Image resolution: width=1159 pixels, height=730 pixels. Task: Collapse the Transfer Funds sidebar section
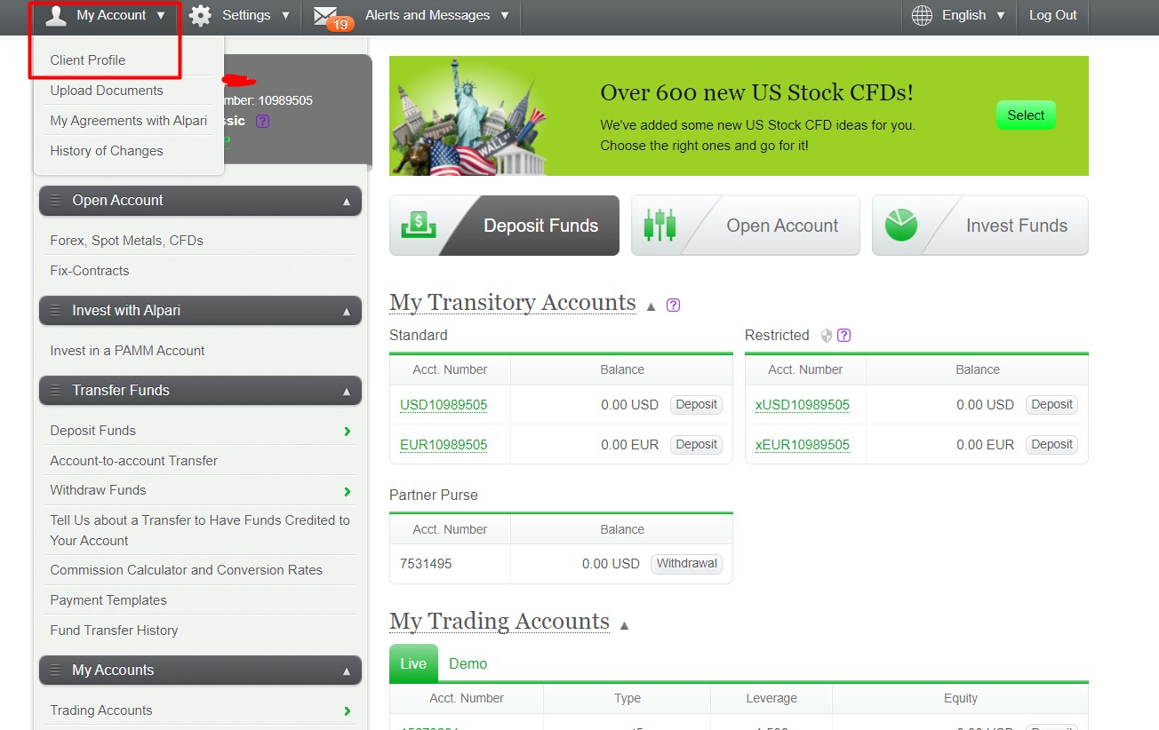(x=346, y=391)
